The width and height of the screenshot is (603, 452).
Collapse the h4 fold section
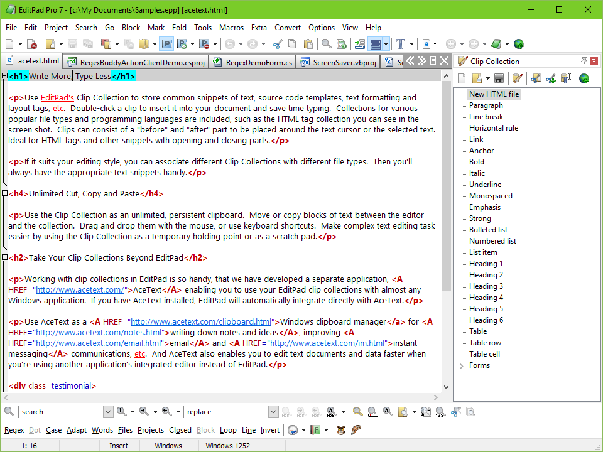click(4, 193)
